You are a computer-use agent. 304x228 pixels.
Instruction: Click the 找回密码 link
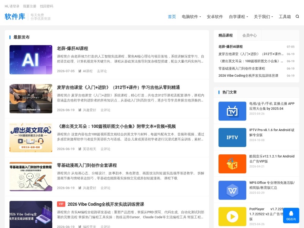(x=46, y=6)
